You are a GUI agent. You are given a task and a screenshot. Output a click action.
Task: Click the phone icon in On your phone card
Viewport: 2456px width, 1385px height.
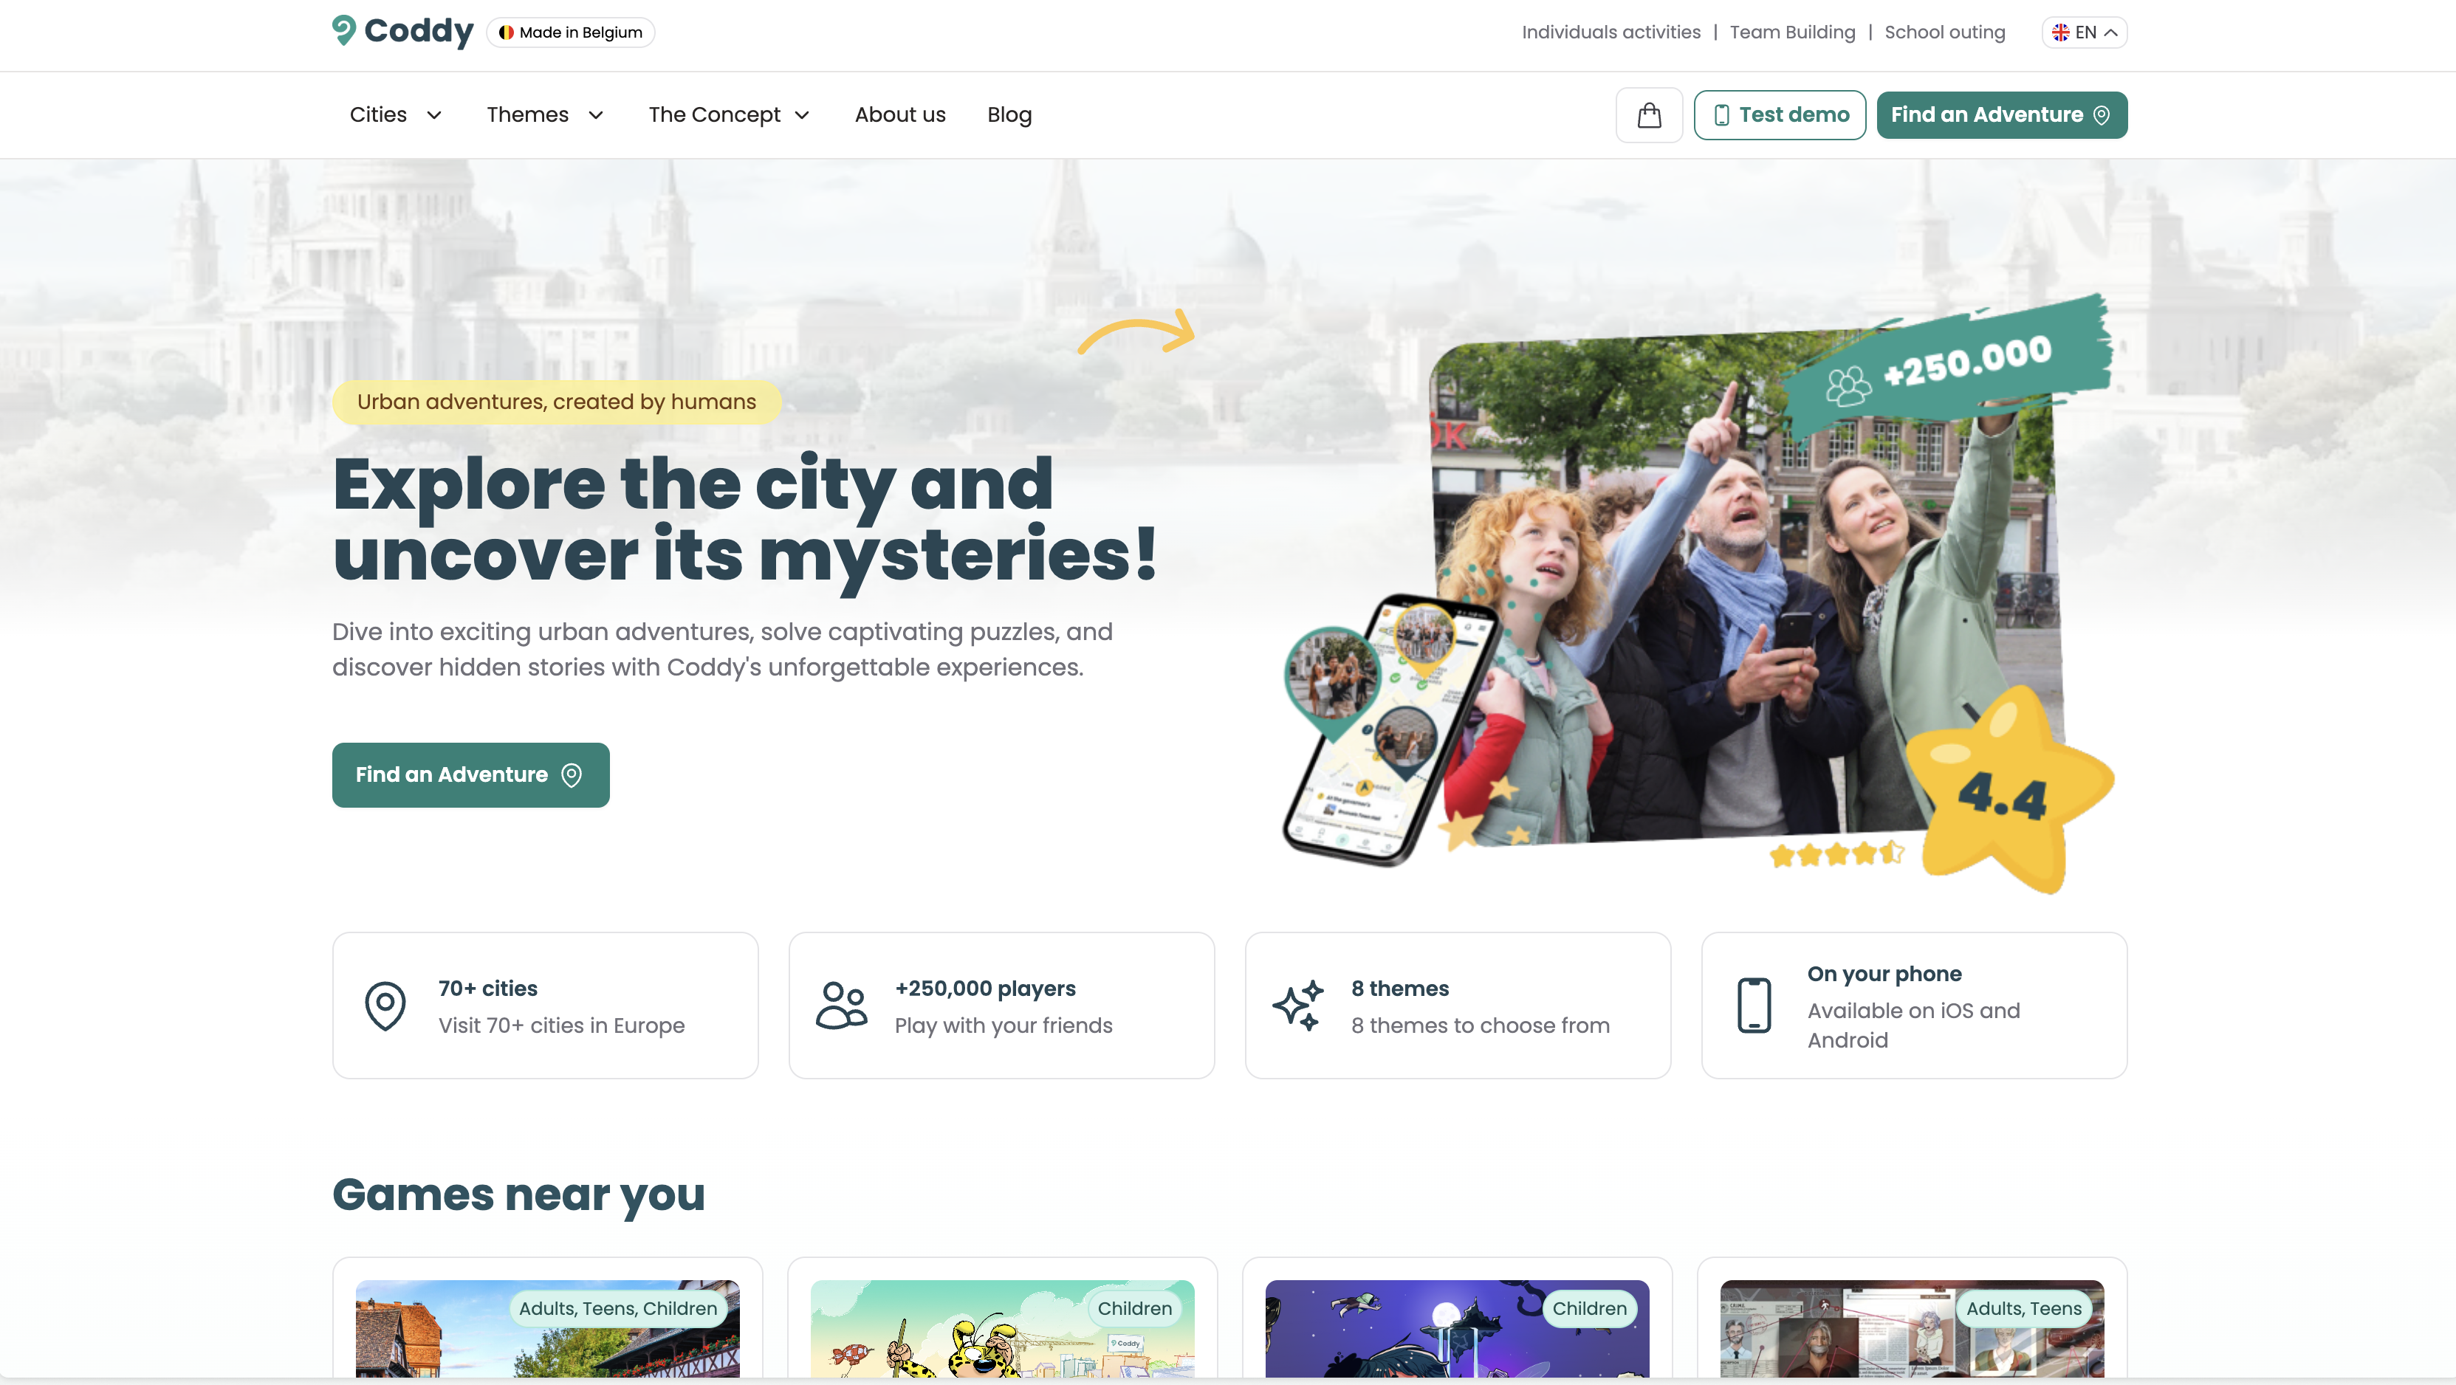[x=1753, y=1006]
